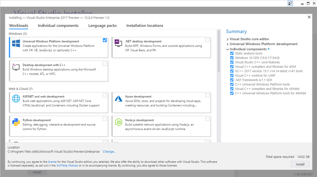317x177 pixels.
Task: Click the Desktop development with C++ icon
Action: pos(16,67)
